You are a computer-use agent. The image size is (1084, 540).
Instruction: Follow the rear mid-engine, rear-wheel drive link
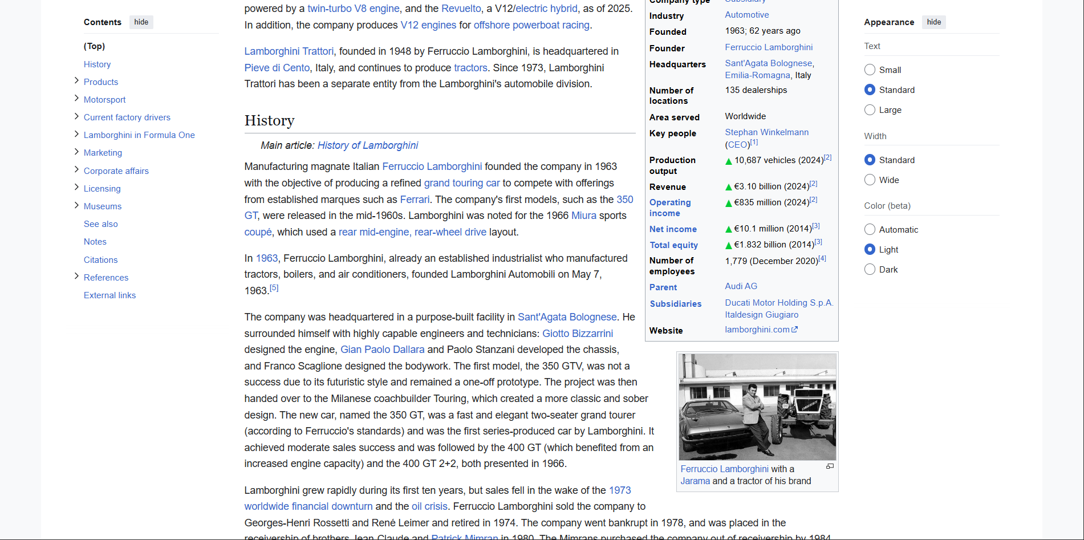(412, 232)
